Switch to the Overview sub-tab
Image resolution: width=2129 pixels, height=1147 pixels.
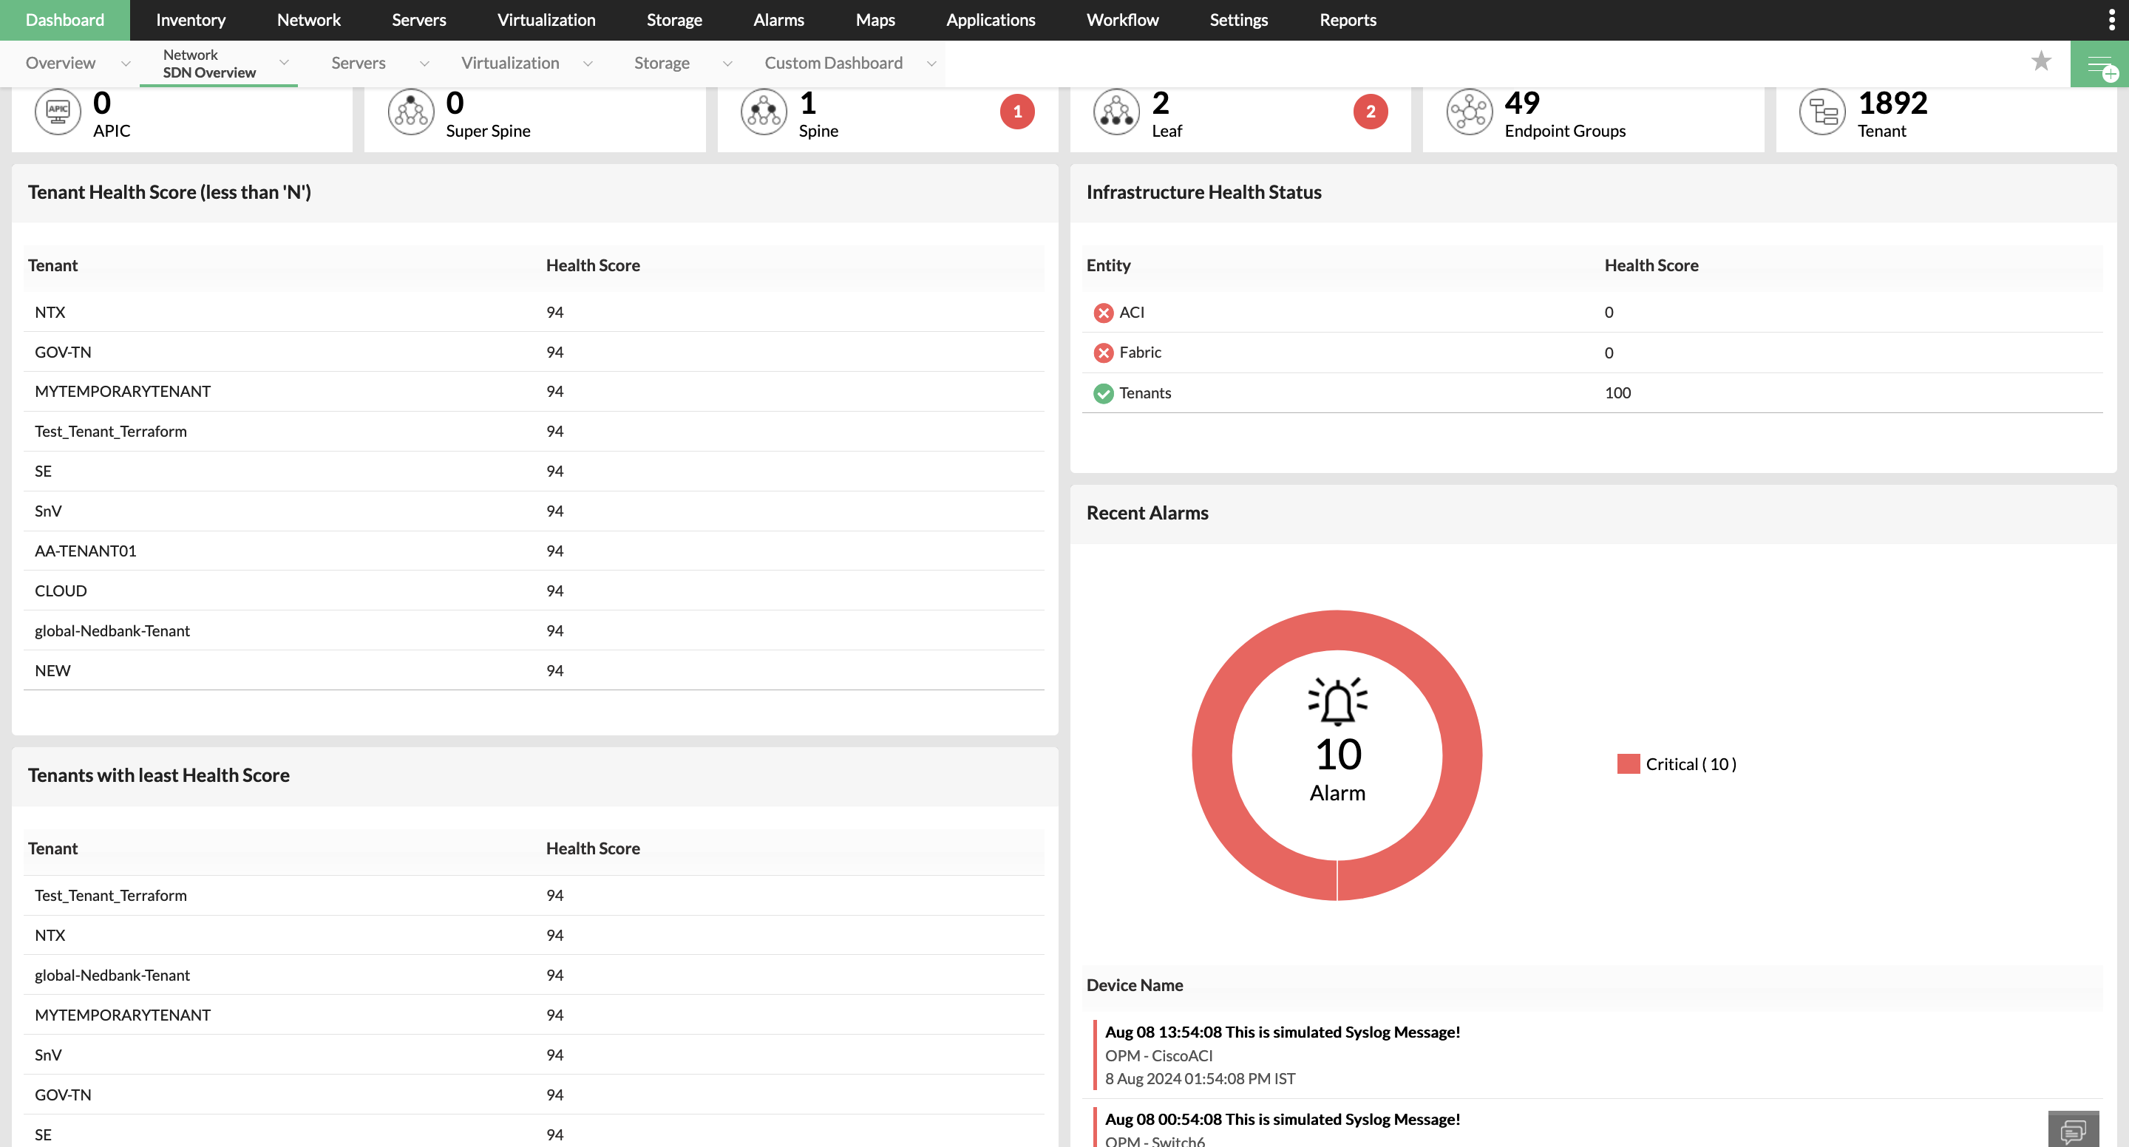pos(61,63)
